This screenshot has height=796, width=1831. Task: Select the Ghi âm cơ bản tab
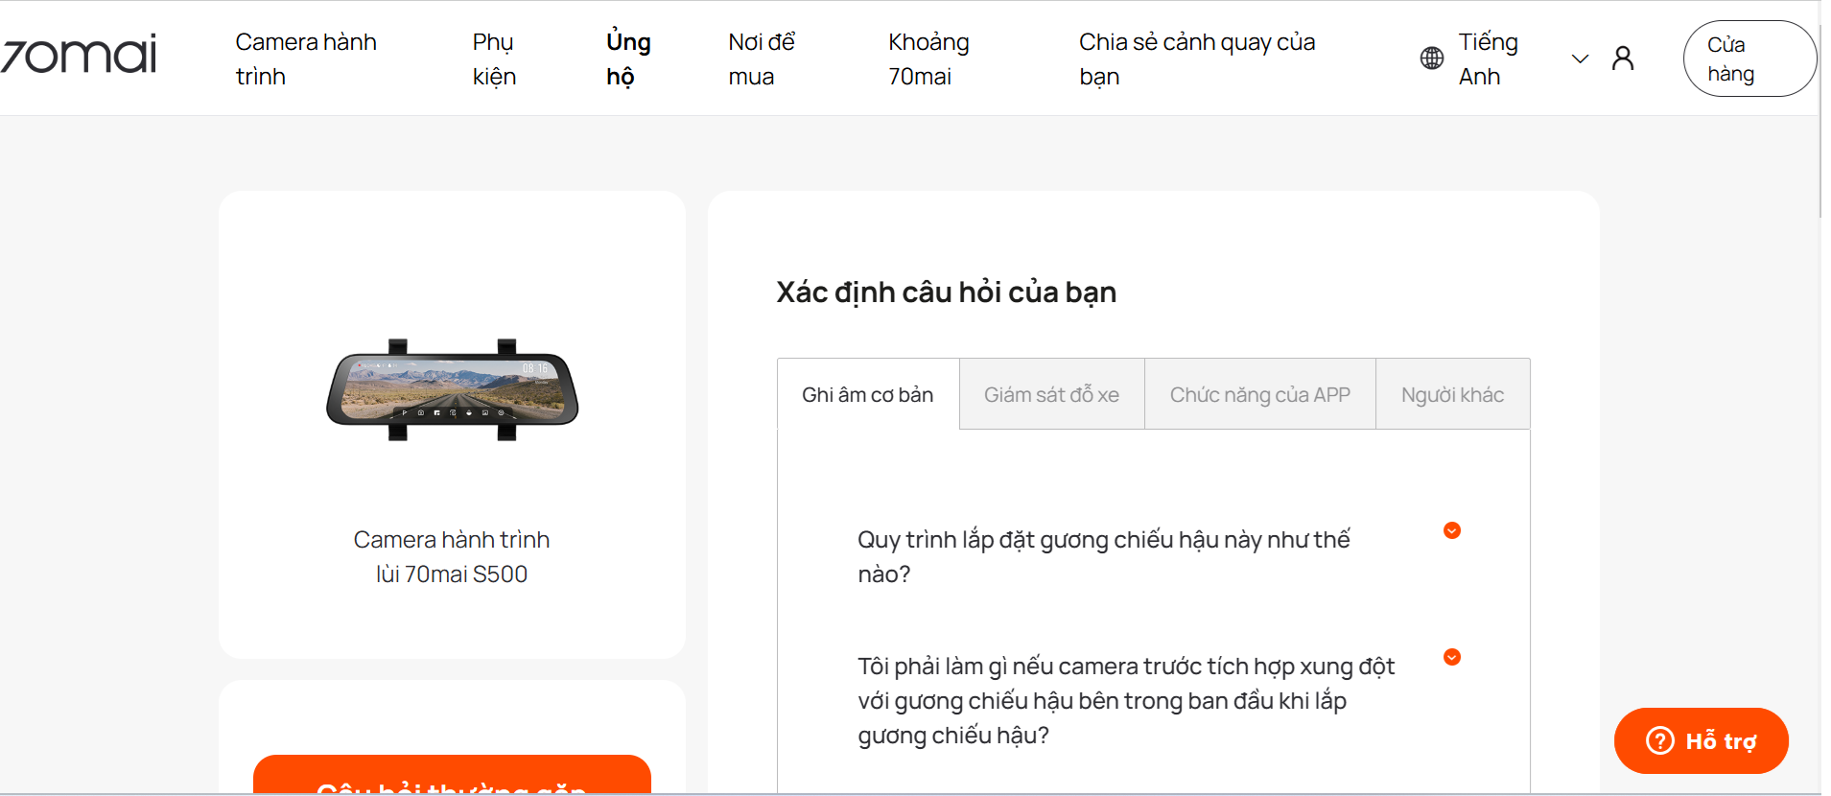(x=866, y=394)
